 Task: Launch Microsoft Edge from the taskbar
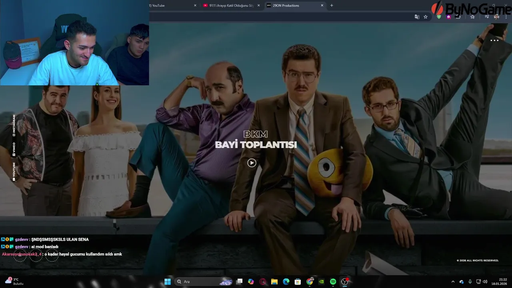(x=286, y=282)
